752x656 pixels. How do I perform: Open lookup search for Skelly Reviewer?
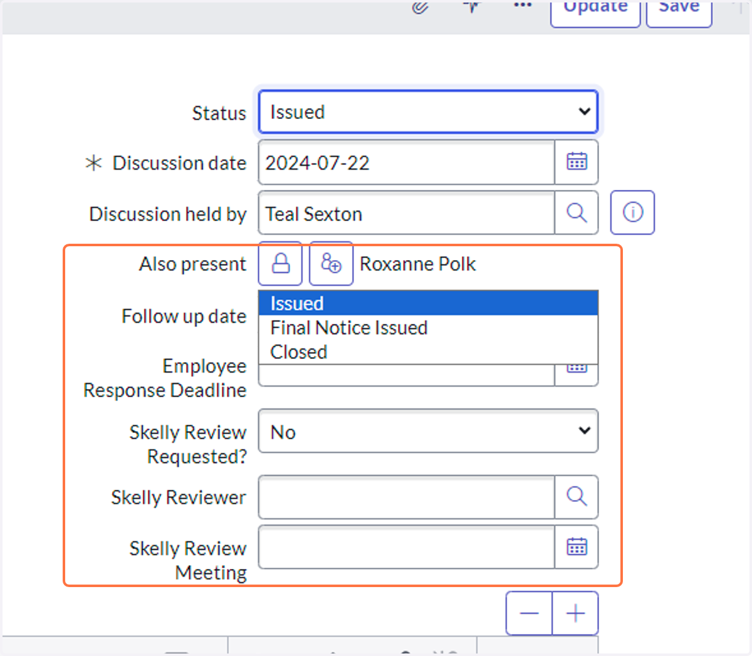(x=577, y=497)
